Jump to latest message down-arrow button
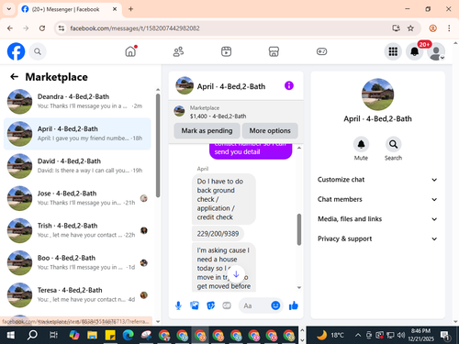The height and width of the screenshot is (344, 459). point(236,274)
